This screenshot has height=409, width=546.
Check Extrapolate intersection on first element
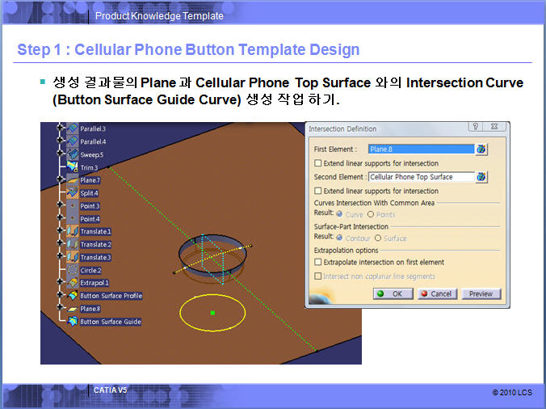point(317,263)
